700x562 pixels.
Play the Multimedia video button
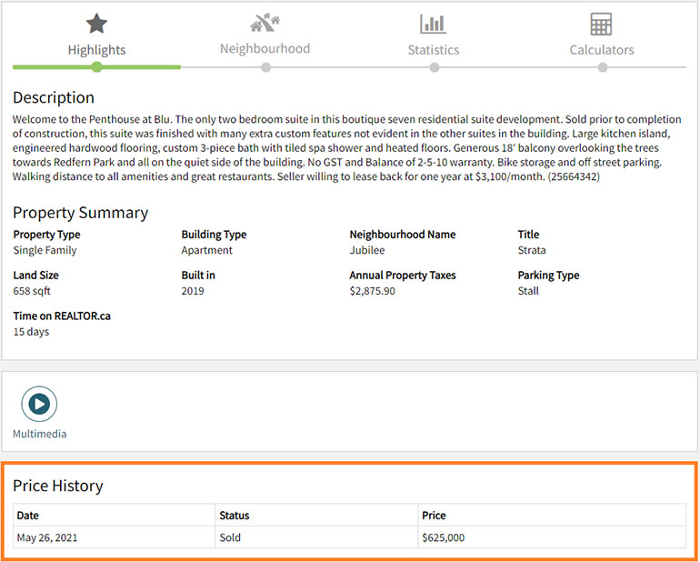[x=39, y=404]
